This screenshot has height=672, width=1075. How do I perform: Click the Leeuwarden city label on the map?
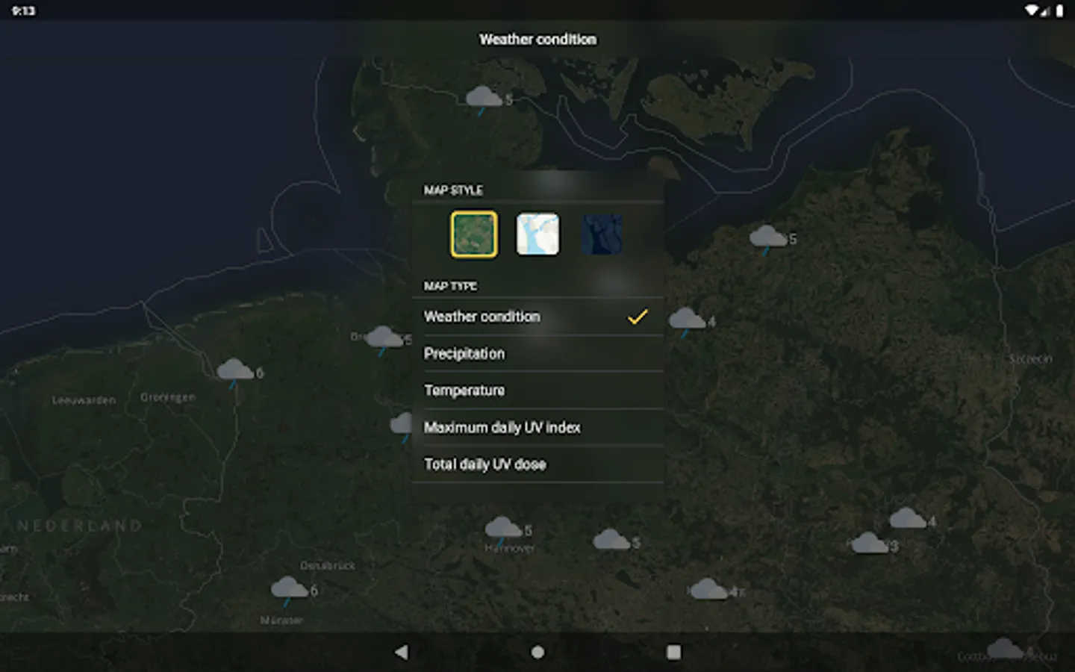(84, 400)
